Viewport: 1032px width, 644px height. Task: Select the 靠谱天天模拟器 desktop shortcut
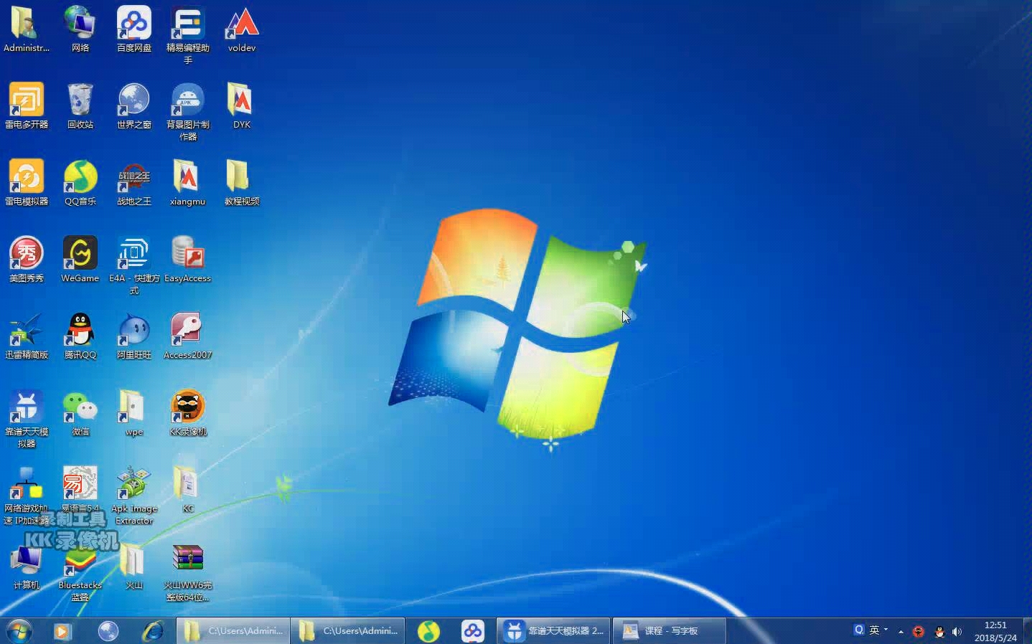tap(27, 419)
